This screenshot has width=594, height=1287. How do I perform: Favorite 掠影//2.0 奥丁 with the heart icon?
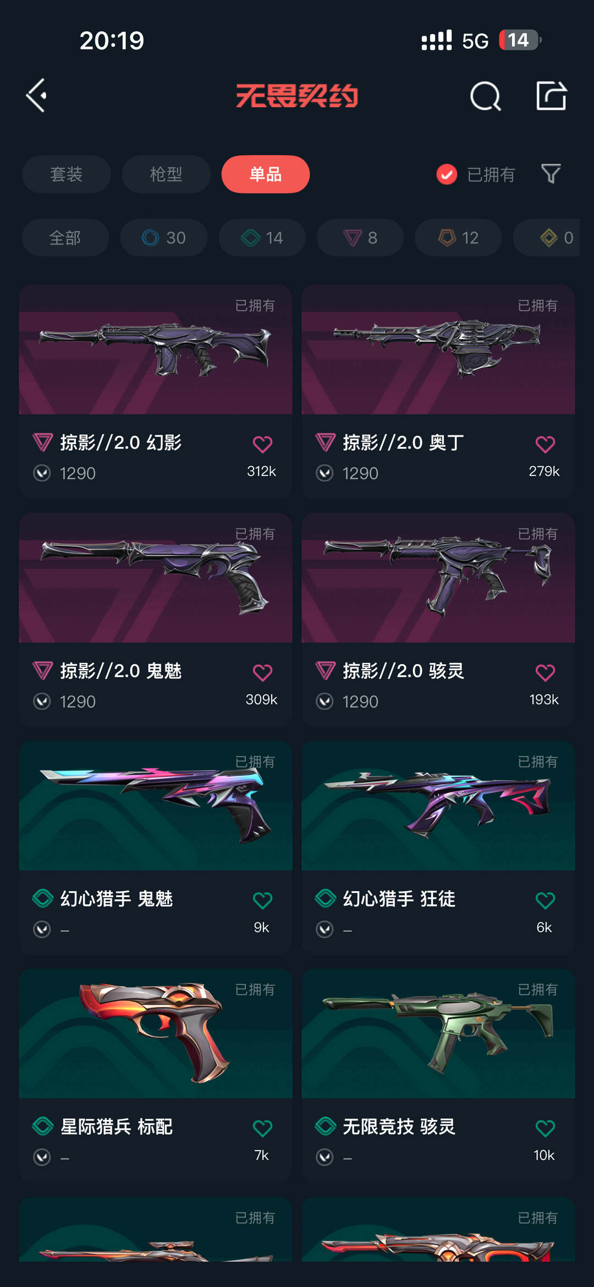(x=545, y=444)
